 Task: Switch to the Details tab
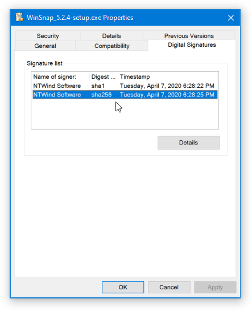coord(111,36)
